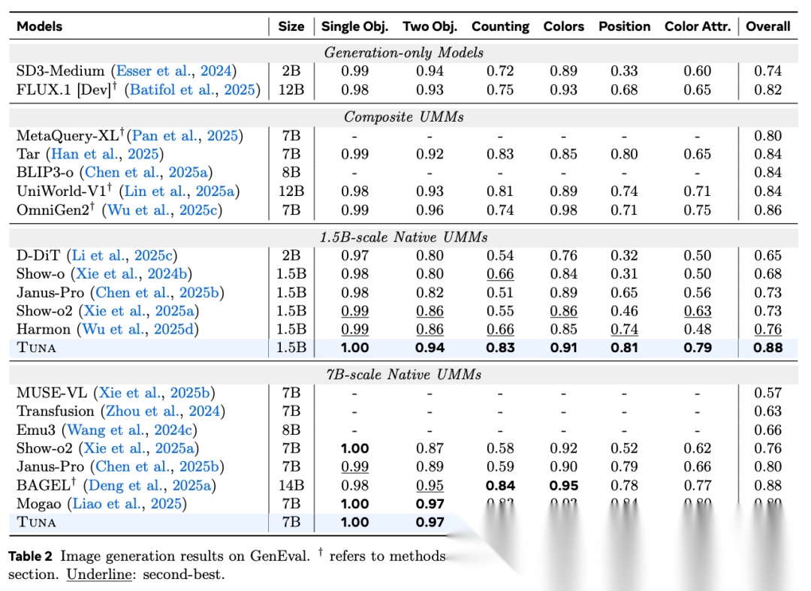The width and height of the screenshot is (811, 591).
Task: Click the Size column header
Action: coord(291,26)
